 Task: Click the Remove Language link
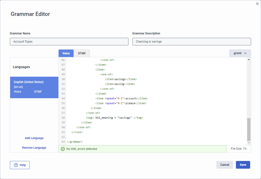(x=34, y=148)
